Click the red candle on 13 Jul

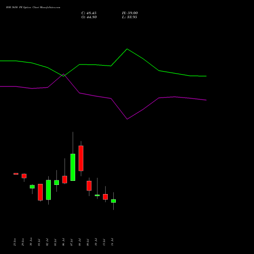click(105, 197)
